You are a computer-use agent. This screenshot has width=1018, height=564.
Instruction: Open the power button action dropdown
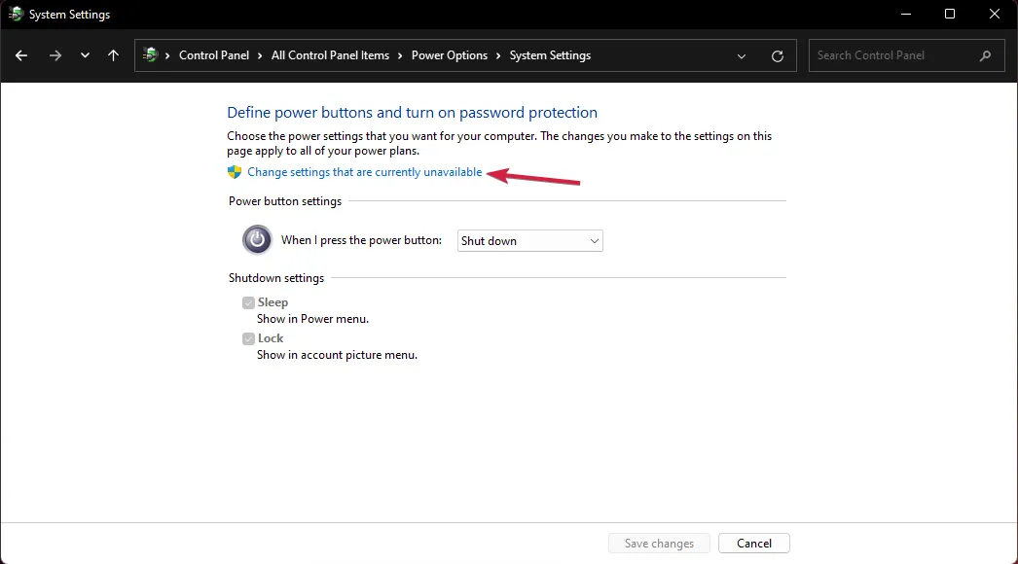point(530,240)
